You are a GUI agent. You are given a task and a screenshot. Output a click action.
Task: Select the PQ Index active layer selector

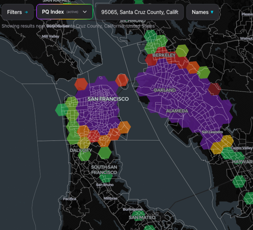[65, 12]
